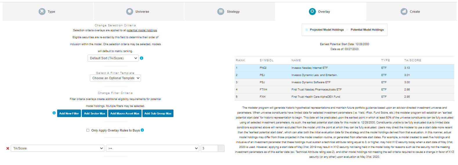Toggle Potential Model Holdings legend item
Screen dimensions: 458x165
365,30
